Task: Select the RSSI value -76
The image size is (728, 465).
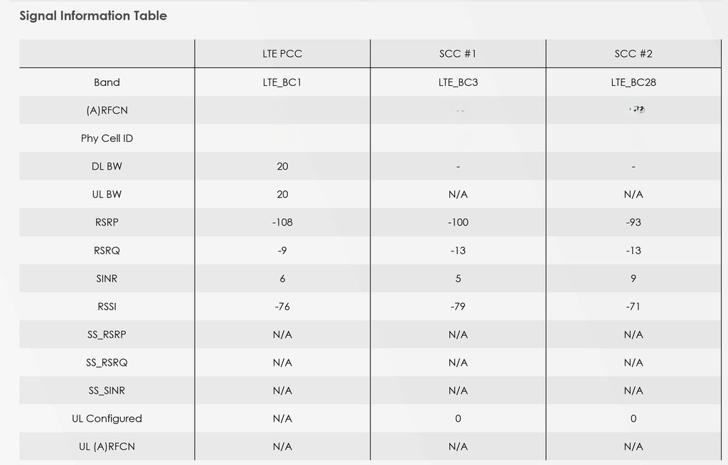Action: pyautogui.click(x=282, y=307)
